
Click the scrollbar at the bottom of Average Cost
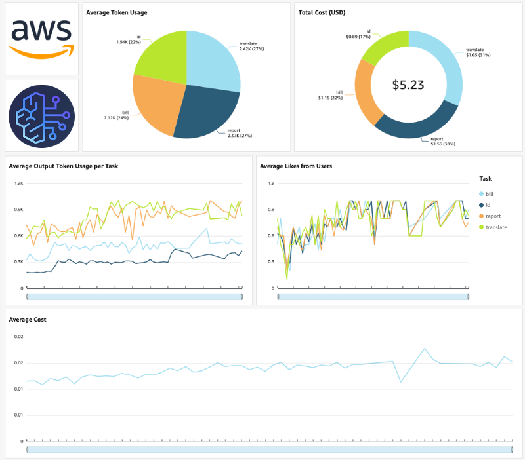269,449
